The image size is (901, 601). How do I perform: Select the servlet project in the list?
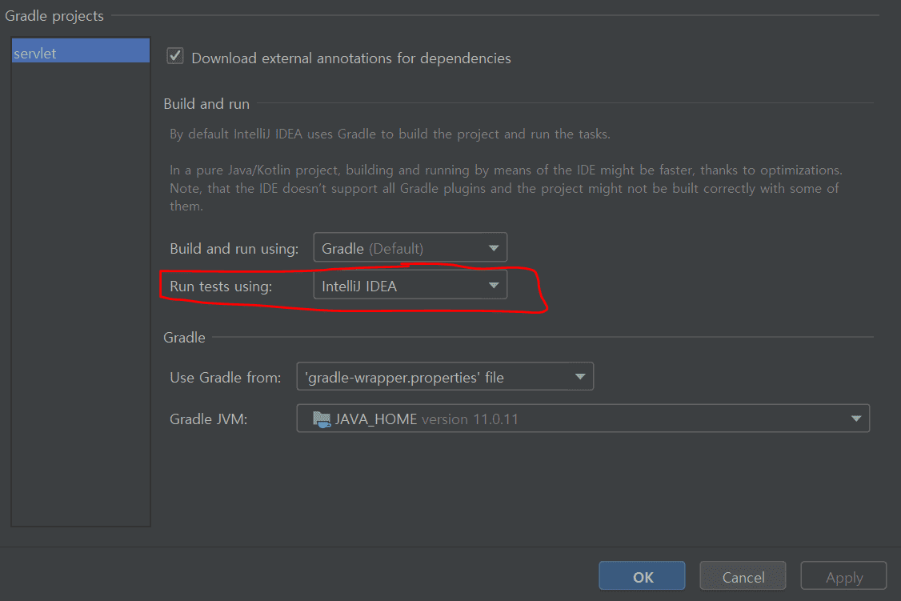(x=80, y=54)
